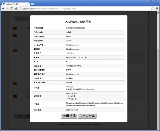Screen dimensions: 160x131
Task: Maximize the browser window
Action: (151, 1)
